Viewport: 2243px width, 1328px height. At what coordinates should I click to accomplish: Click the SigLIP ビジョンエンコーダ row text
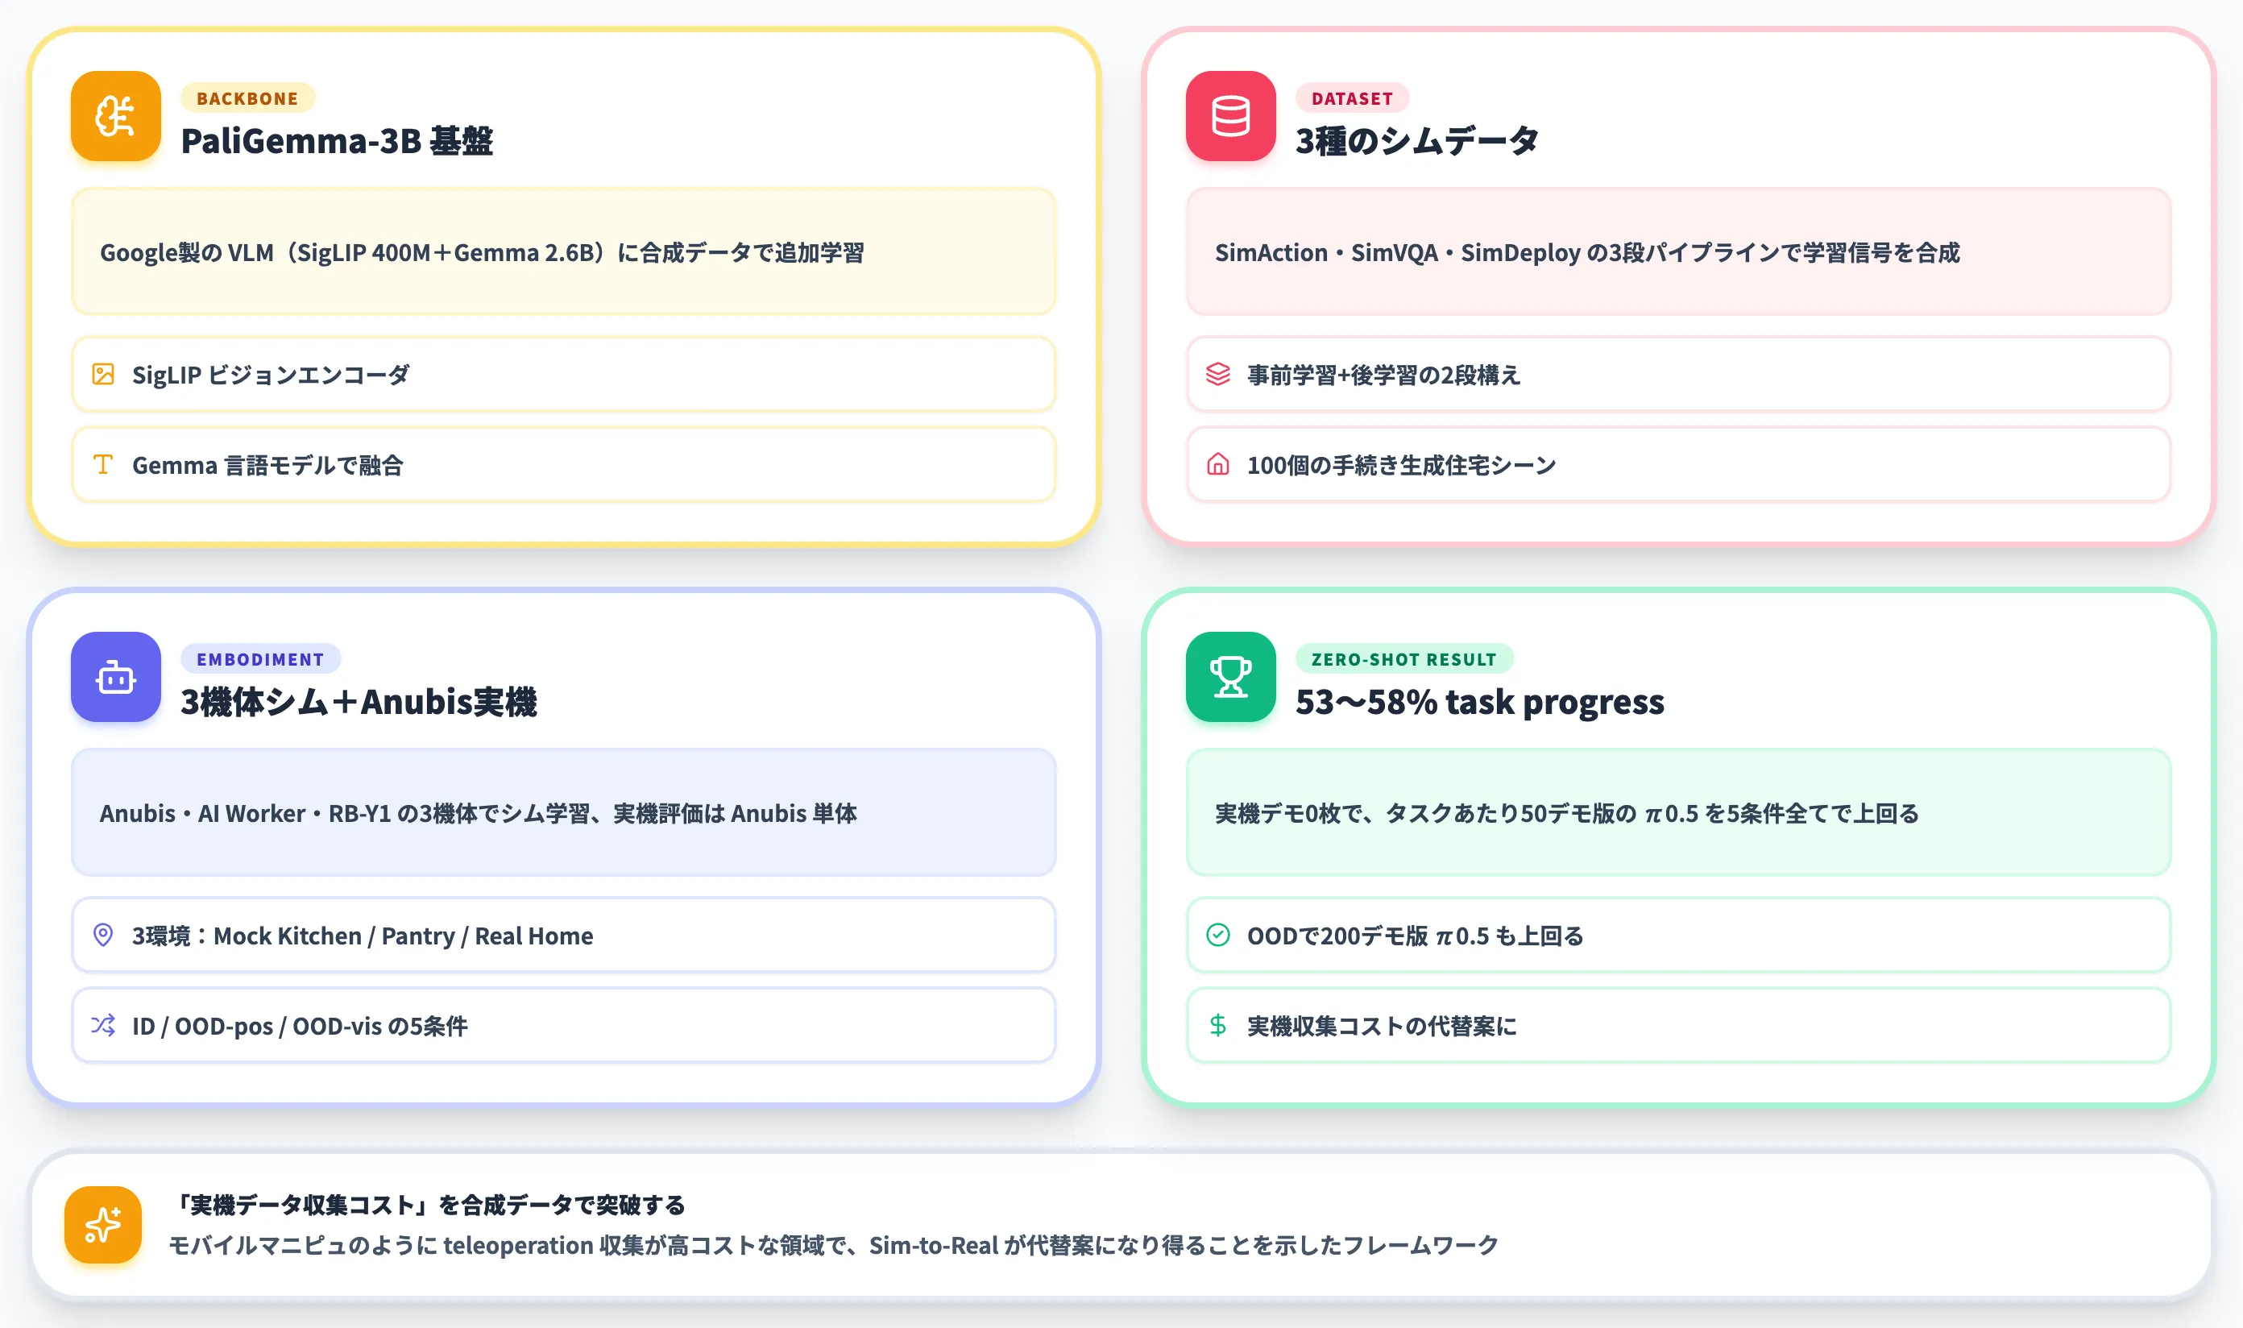(x=271, y=375)
